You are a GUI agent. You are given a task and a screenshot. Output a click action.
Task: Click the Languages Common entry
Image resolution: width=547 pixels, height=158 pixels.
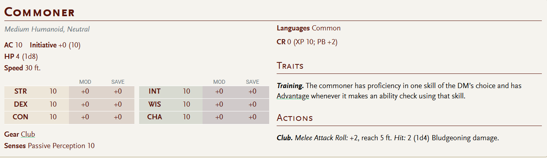point(308,28)
